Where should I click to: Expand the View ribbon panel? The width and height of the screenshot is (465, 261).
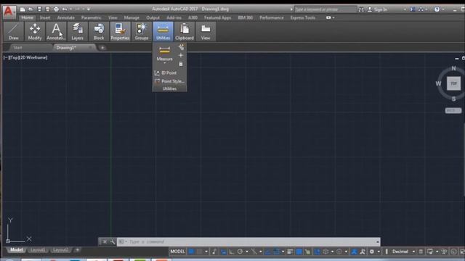click(206, 32)
